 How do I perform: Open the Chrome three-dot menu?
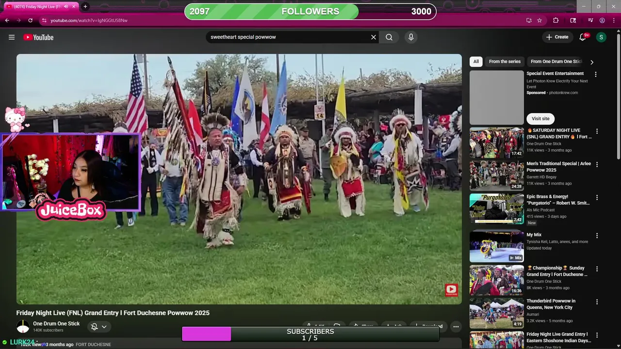click(614, 20)
